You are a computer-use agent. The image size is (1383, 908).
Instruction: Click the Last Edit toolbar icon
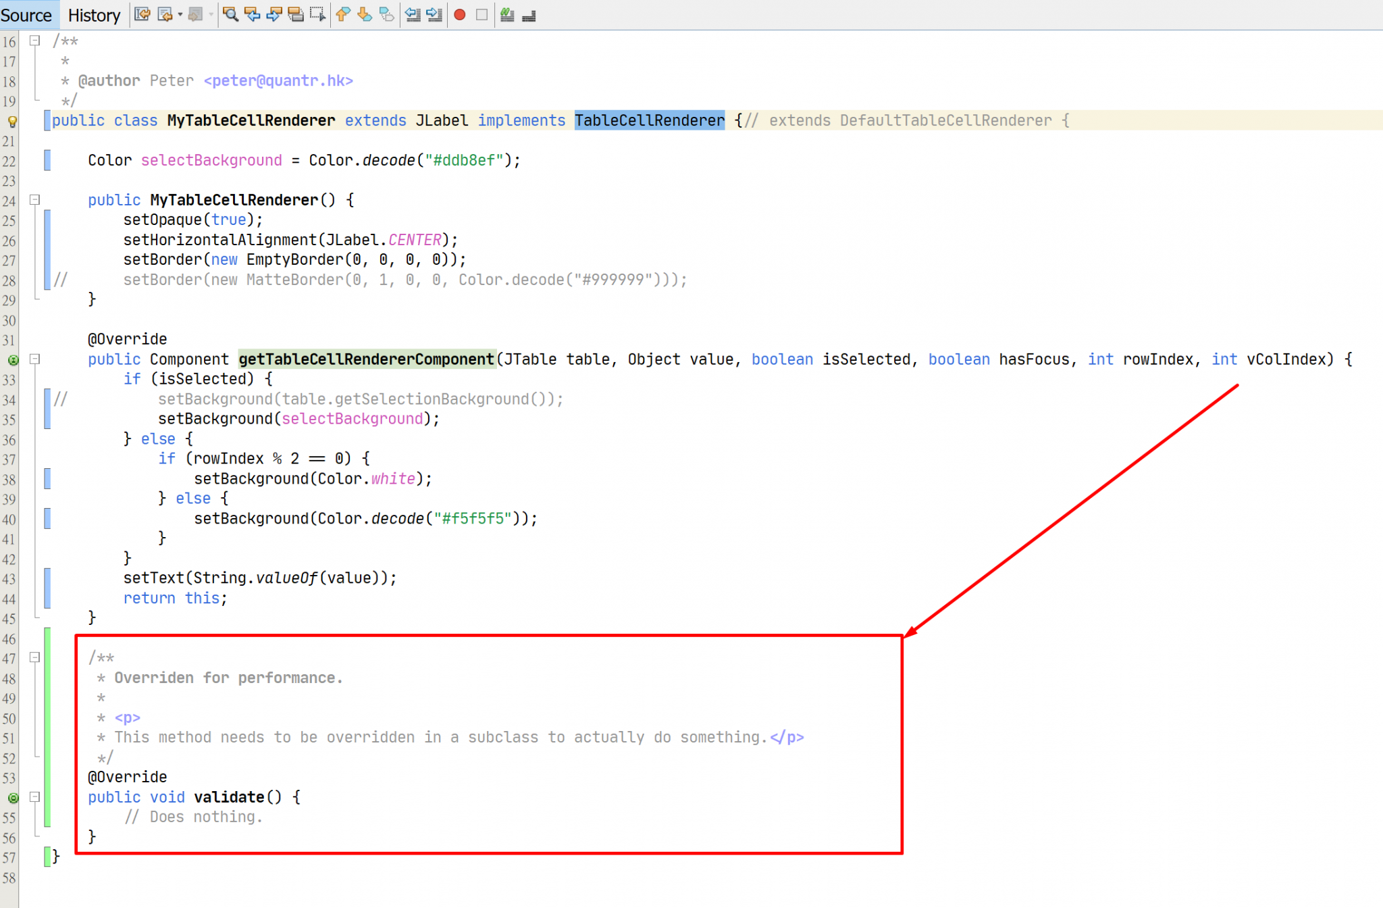pos(142,14)
